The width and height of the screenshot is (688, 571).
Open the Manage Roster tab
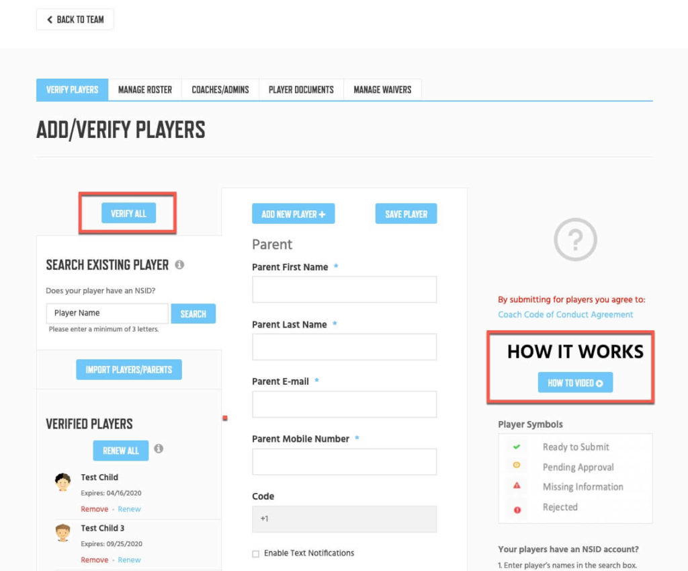tap(145, 90)
